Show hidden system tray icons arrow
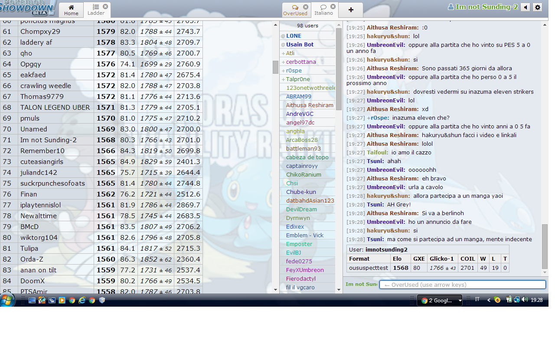This screenshot has width=555, height=347. pyautogui.click(x=489, y=300)
